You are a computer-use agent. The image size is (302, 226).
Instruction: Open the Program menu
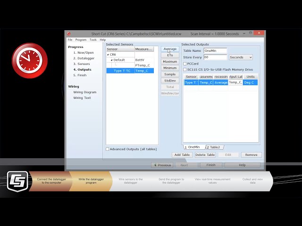81,40
